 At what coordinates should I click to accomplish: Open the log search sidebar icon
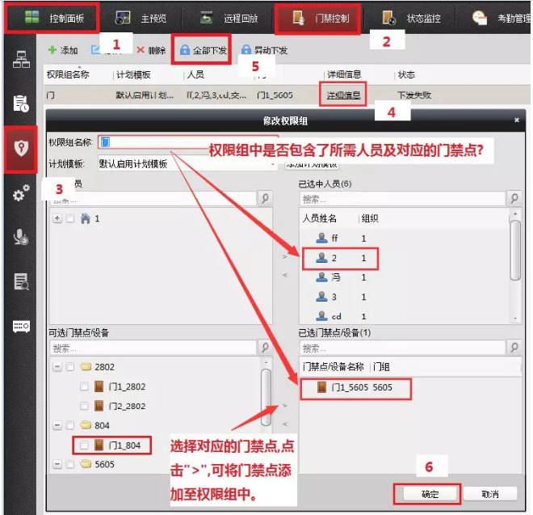21,282
